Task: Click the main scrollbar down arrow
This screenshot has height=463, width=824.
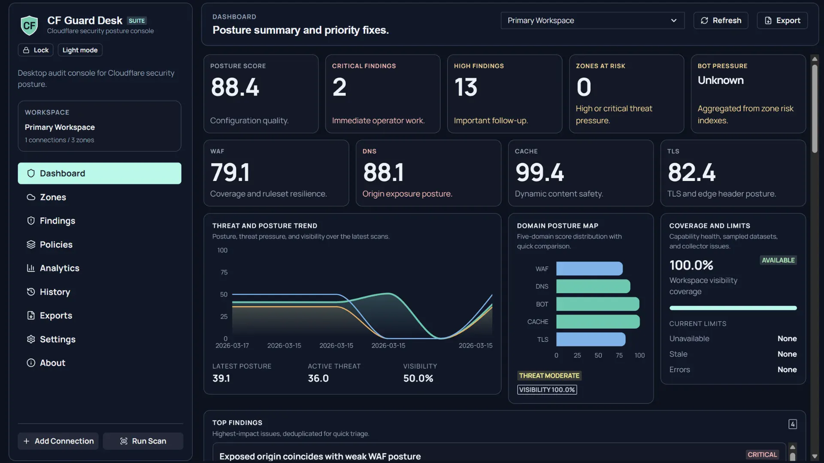Action: point(814,457)
